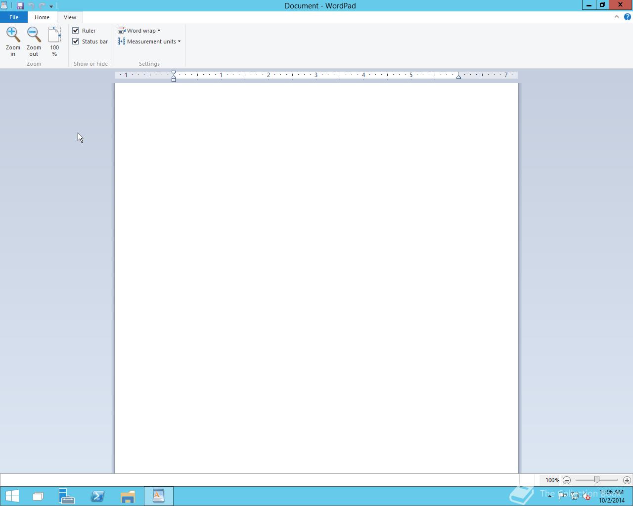Launch PowerShell from the taskbar
The width and height of the screenshot is (633, 506).
tap(97, 496)
